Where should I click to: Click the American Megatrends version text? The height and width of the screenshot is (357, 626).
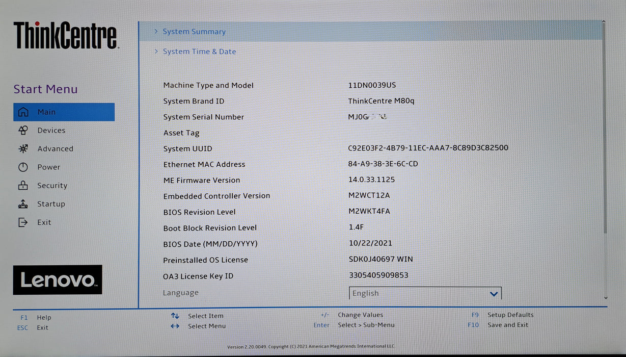coord(311,347)
